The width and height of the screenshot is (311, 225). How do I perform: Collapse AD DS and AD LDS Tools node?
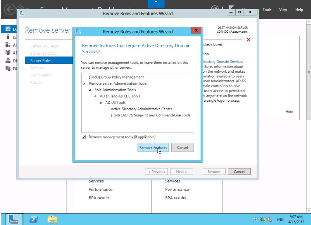pyautogui.click(x=96, y=96)
